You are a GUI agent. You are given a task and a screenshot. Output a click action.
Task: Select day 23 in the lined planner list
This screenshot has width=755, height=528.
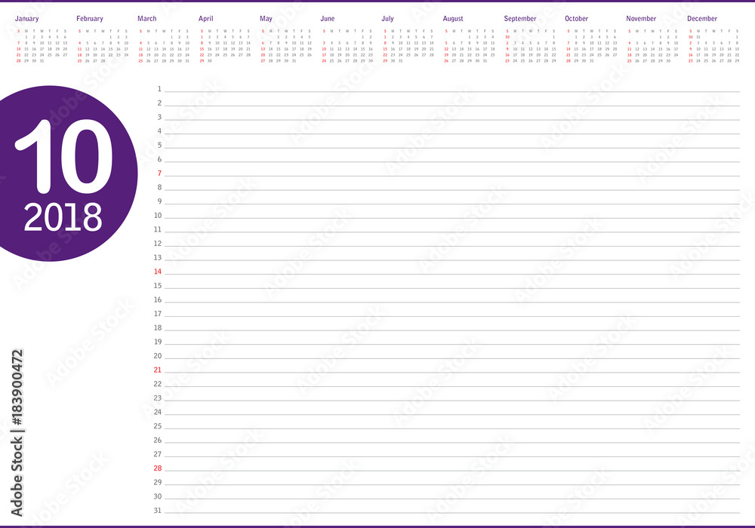[158, 398]
